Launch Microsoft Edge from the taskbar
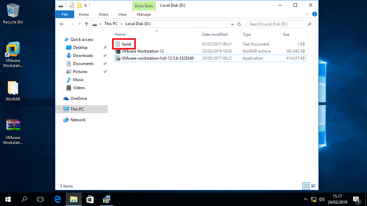This screenshot has height=206, width=367. [x=57, y=199]
